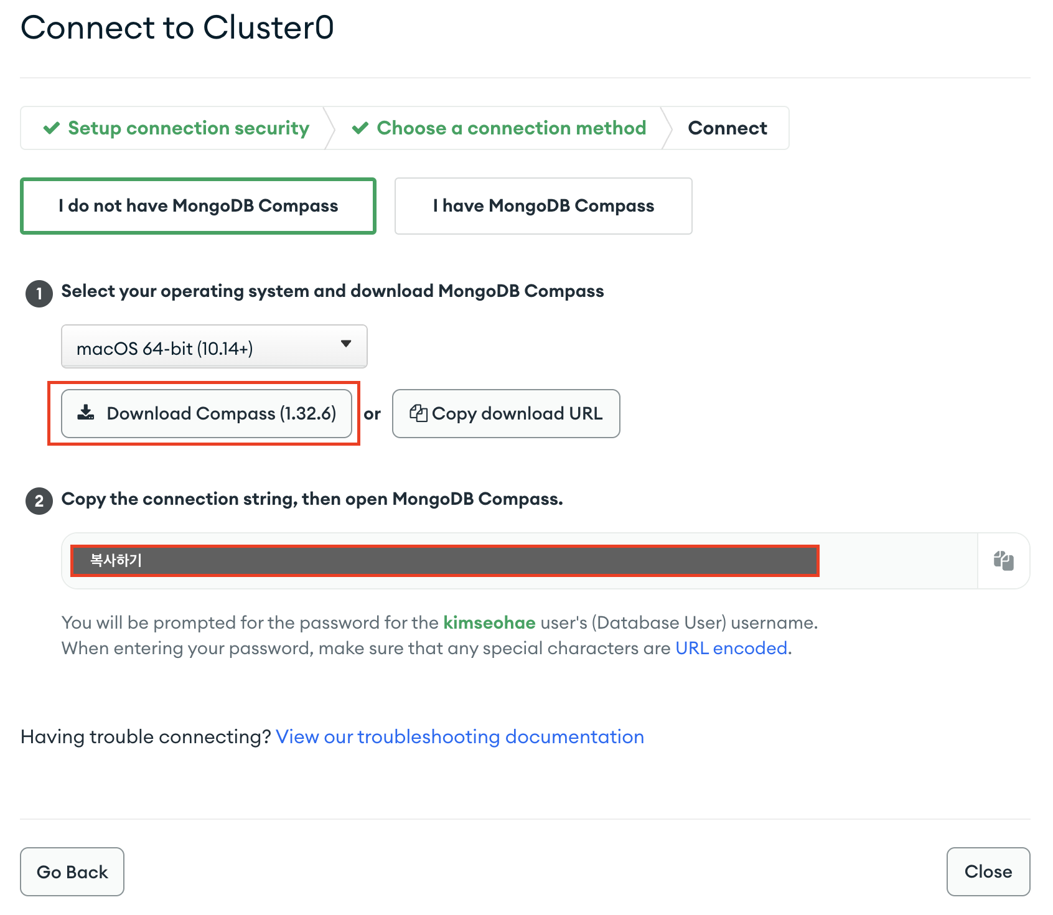Click the green check beside Setup connection security
This screenshot has height=915, width=1053.
pos(52,128)
